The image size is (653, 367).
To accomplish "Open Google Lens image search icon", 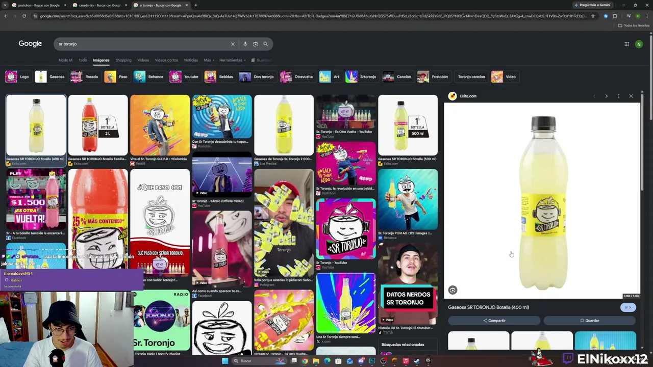I will click(x=256, y=44).
